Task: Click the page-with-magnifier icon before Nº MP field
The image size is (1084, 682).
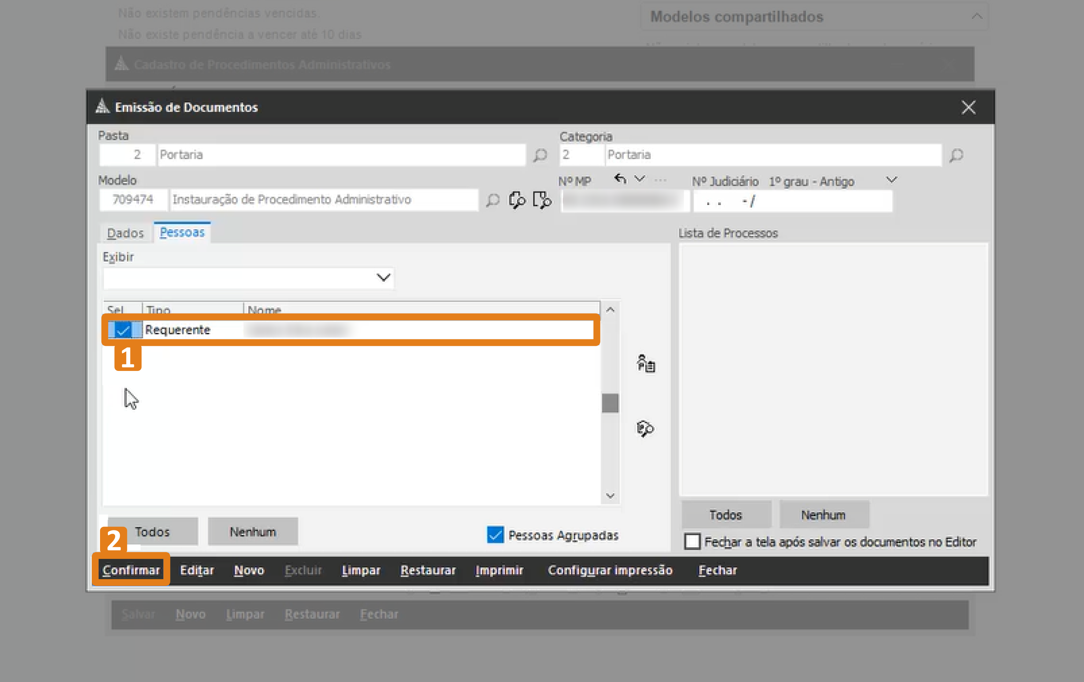Action: [x=542, y=200]
